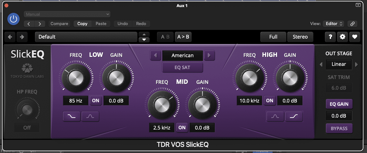Click the heart icon
This screenshot has width=367, height=153.
pyautogui.click(x=354, y=37)
